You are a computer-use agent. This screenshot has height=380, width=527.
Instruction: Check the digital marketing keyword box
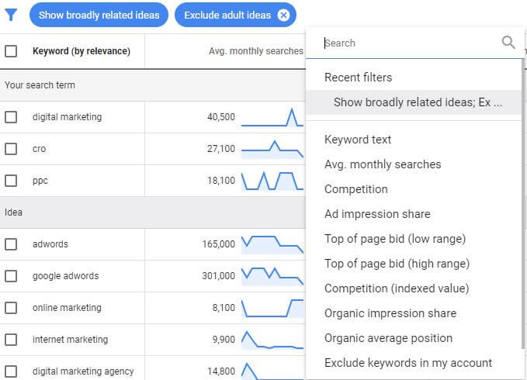pyautogui.click(x=11, y=117)
